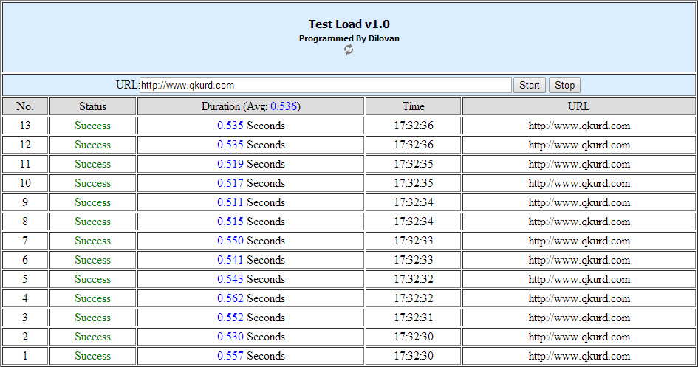Click the Time column header
698x367 pixels.
pyautogui.click(x=413, y=106)
